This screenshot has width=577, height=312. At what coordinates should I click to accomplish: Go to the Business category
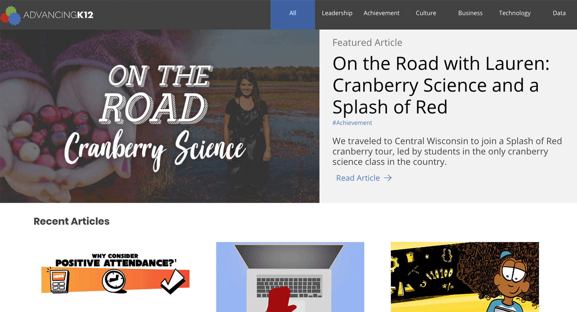click(x=470, y=13)
